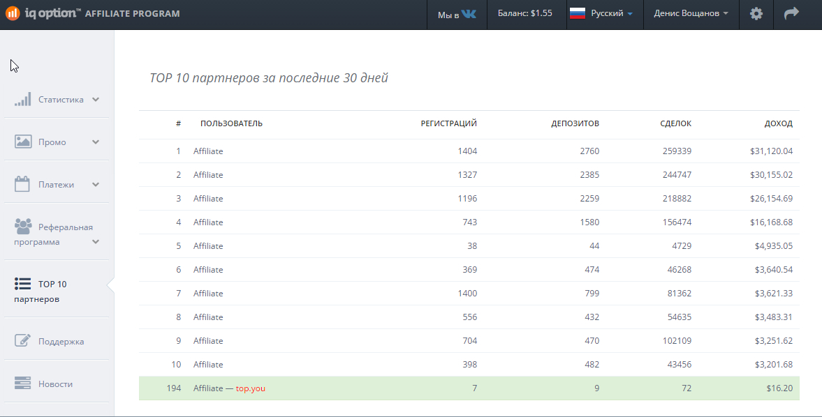Screen dimensions: 822x417
Task: Open the Новости menu item
Action: pyautogui.click(x=55, y=384)
